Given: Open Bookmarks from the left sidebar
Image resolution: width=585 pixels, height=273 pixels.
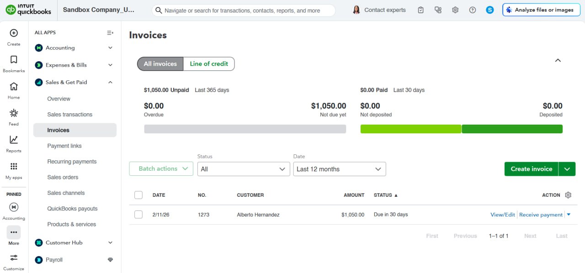Looking at the screenshot, I should (x=13, y=60).
